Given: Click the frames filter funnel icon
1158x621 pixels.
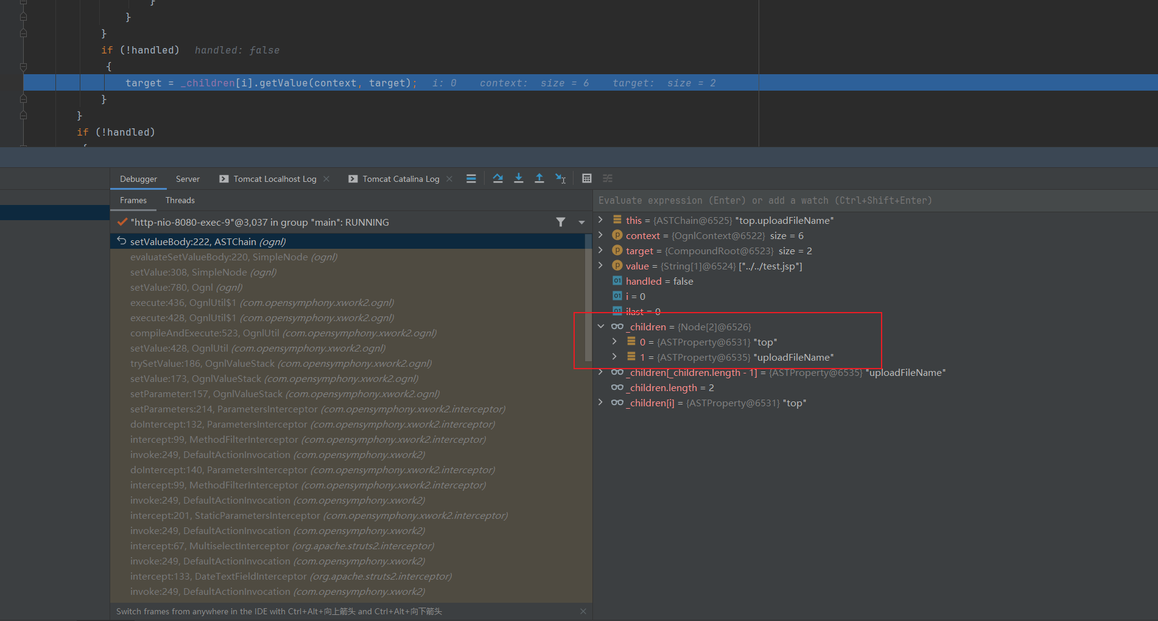Looking at the screenshot, I should (561, 223).
